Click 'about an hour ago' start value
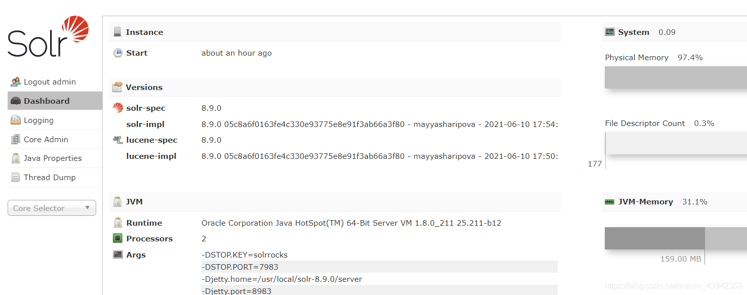This screenshot has width=747, height=295. tap(236, 53)
